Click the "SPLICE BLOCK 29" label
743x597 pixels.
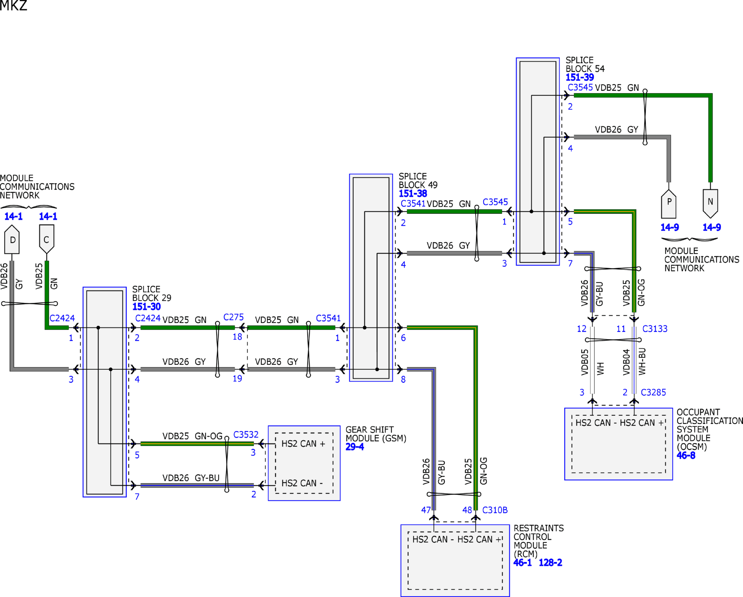click(152, 294)
